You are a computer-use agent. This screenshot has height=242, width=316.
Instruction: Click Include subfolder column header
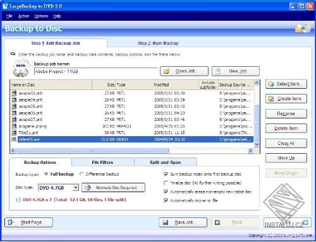(209, 85)
